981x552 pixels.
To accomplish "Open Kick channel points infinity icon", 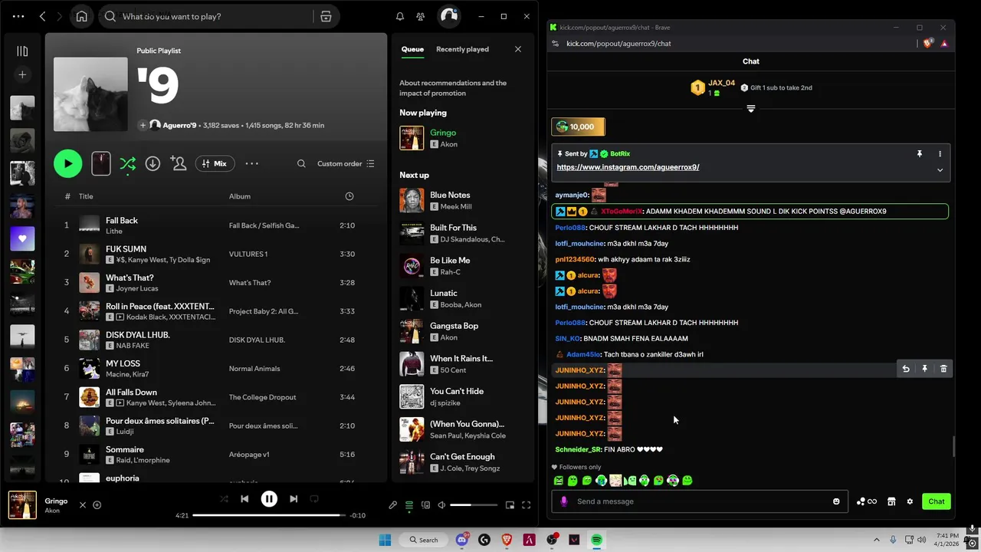I will pos(867,501).
